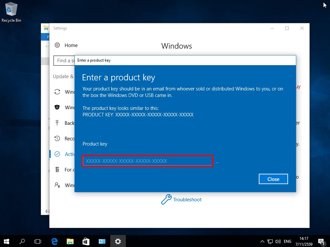Click the Settings gear taskbar button
The image size is (330, 247).
pyautogui.click(x=118, y=241)
